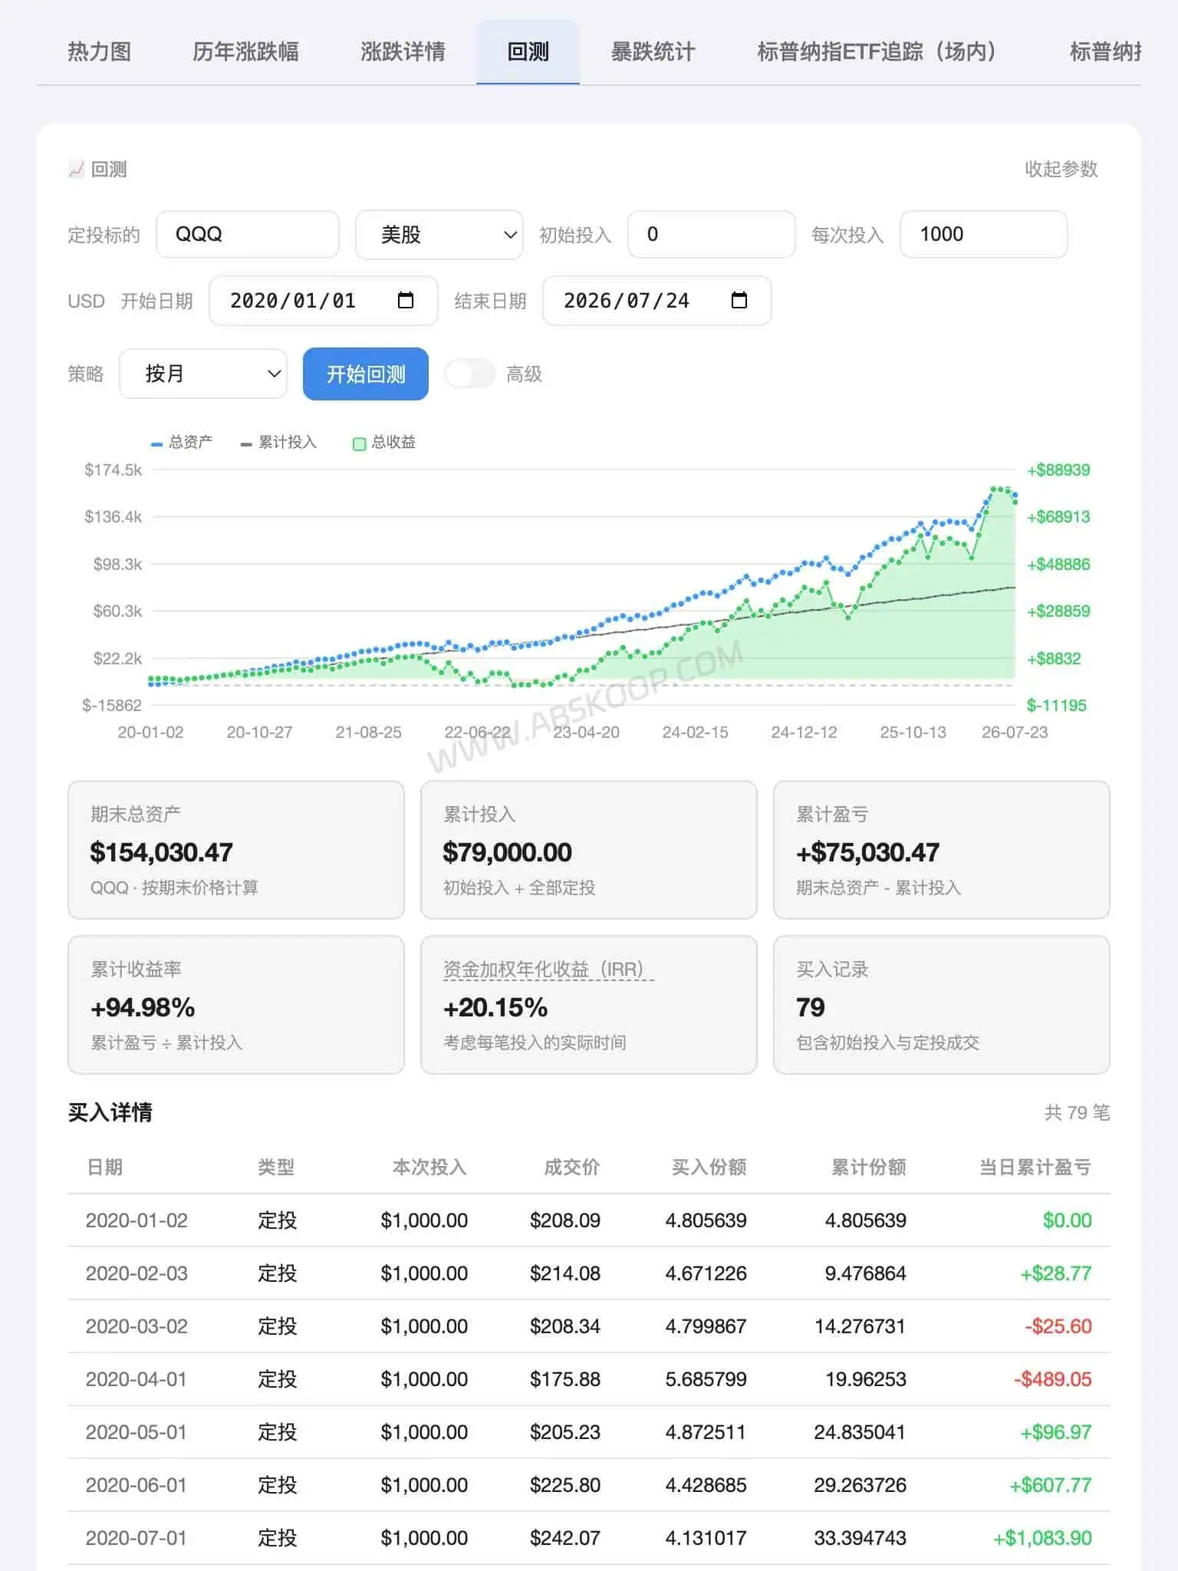Click the 本次投入 column header
Viewport: 1178px width, 1571px height.
(429, 1168)
